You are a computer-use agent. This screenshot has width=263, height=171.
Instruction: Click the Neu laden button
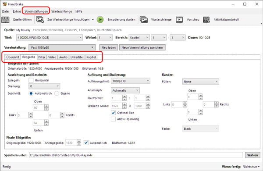tap(109, 47)
